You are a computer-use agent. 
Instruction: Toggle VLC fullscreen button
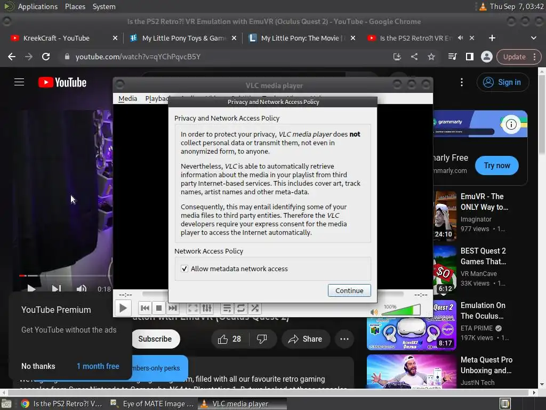pyautogui.click(x=192, y=308)
